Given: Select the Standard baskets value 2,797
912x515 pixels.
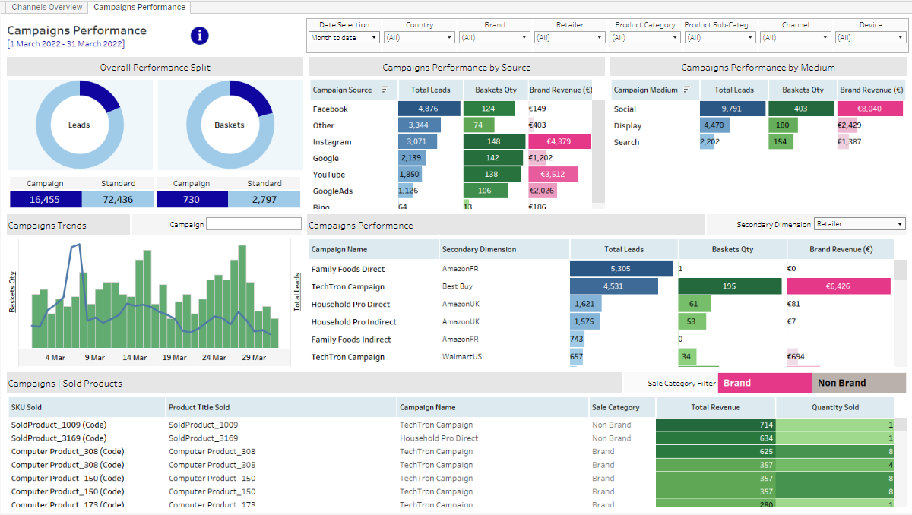Looking at the screenshot, I should point(264,199).
